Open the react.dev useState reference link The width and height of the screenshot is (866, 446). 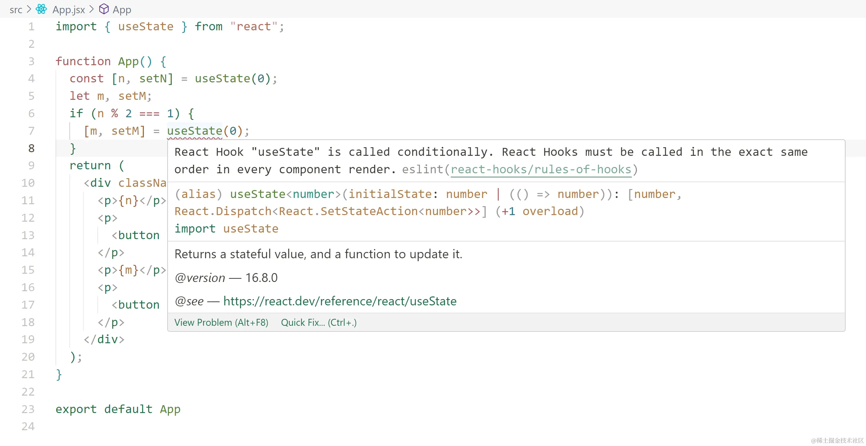point(340,301)
